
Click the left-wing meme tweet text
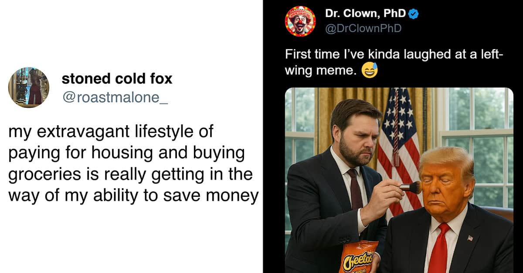[394, 62]
